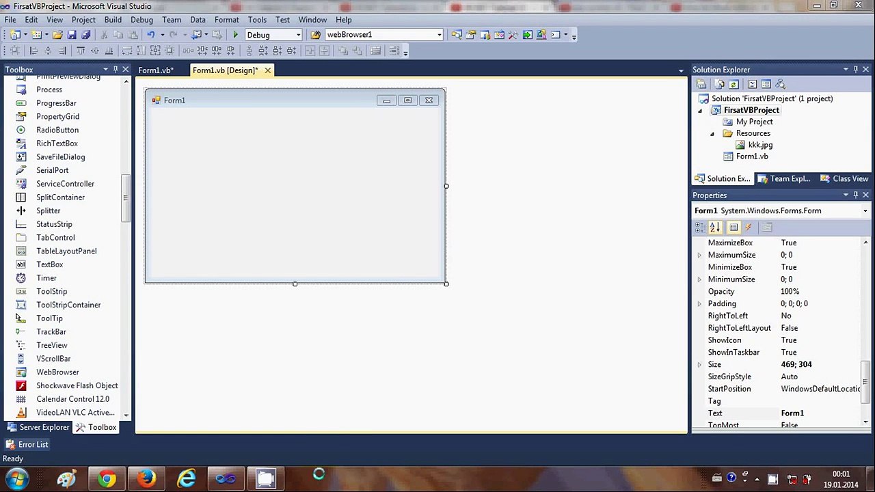Close the Form1.vb [Design] tab
Screen dimensions: 875x492
(267, 70)
